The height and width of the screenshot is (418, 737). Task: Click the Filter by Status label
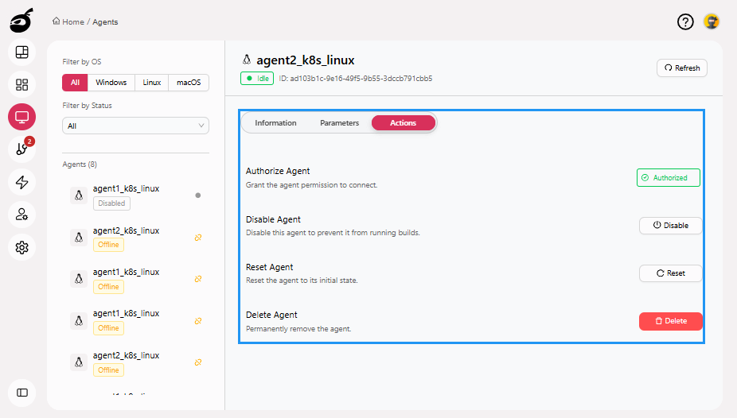(87, 106)
